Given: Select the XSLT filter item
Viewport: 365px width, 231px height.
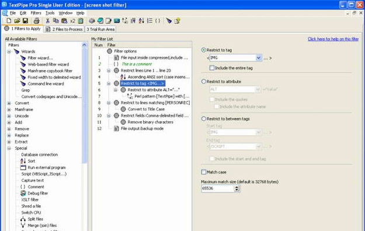Looking at the screenshot, I should 30,199.
